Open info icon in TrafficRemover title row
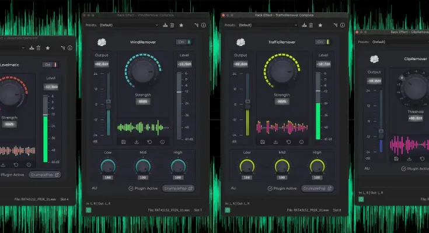The width and height of the screenshot is (429, 233). click(342, 25)
